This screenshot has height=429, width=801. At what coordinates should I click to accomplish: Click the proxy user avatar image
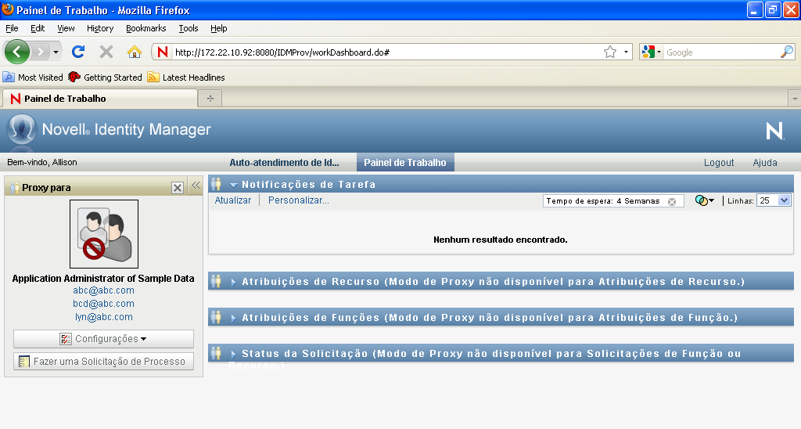104,233
